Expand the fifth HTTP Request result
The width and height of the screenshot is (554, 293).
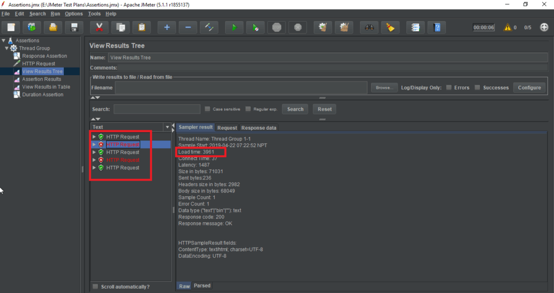coord(94,168)
